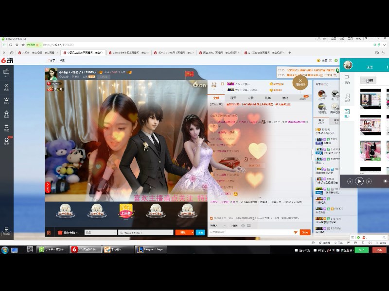This screenshot has height=291, width=389.
Task: Click side panel user avatar
Action: tap(348, 65)
